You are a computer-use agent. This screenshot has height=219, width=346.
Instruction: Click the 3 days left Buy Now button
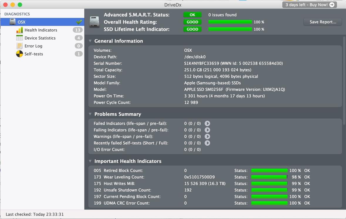(x=309, y=5)
